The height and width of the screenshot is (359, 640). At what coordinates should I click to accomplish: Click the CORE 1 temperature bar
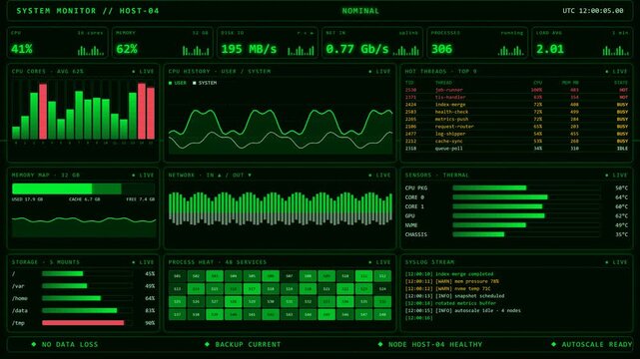(526, 206)
